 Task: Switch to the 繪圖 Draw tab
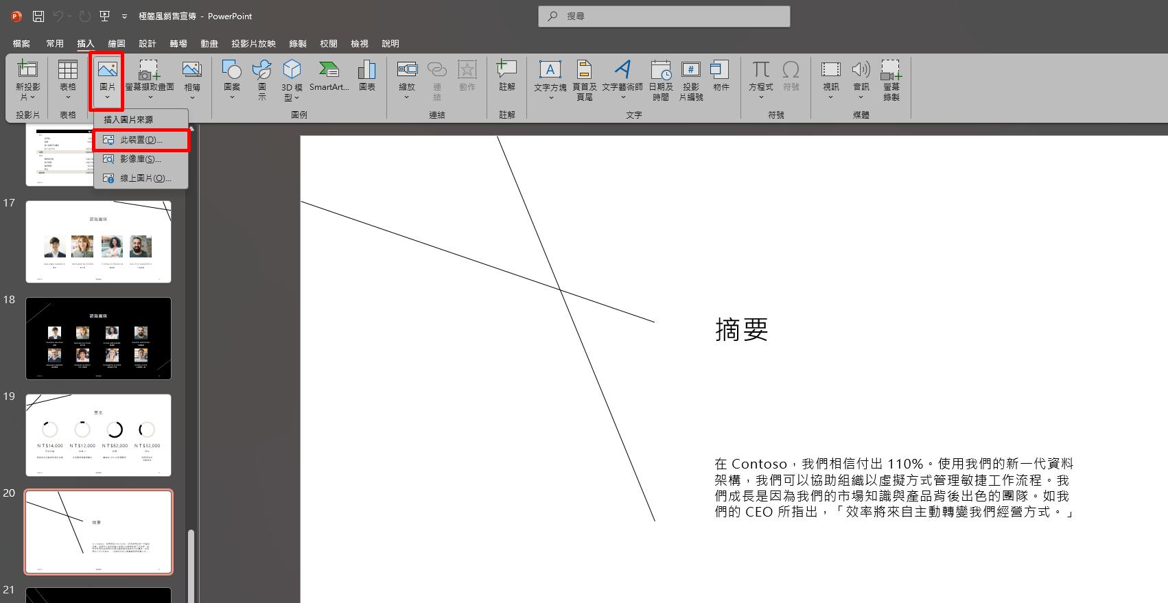pyautogui.click(x=117, y=43)
